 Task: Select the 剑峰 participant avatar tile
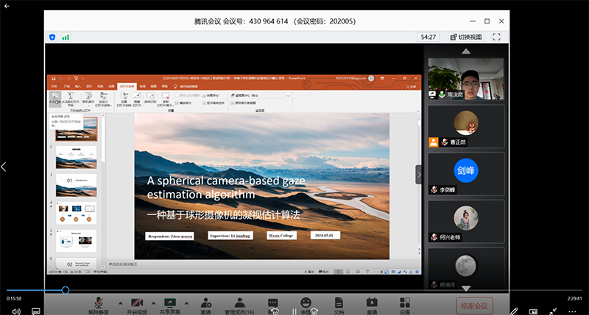point(465,170)
